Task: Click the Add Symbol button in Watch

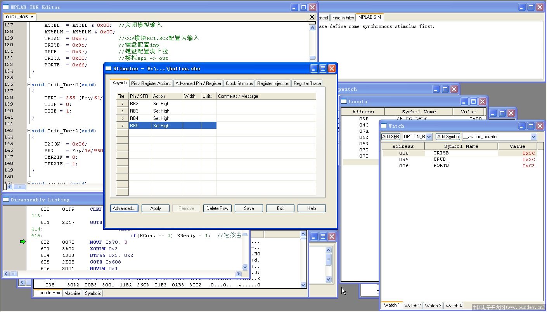Action: (448, 137)
